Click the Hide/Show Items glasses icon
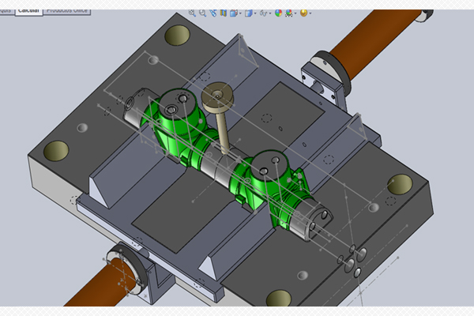This screenshot has width=474, height=316. pos(264,13)
